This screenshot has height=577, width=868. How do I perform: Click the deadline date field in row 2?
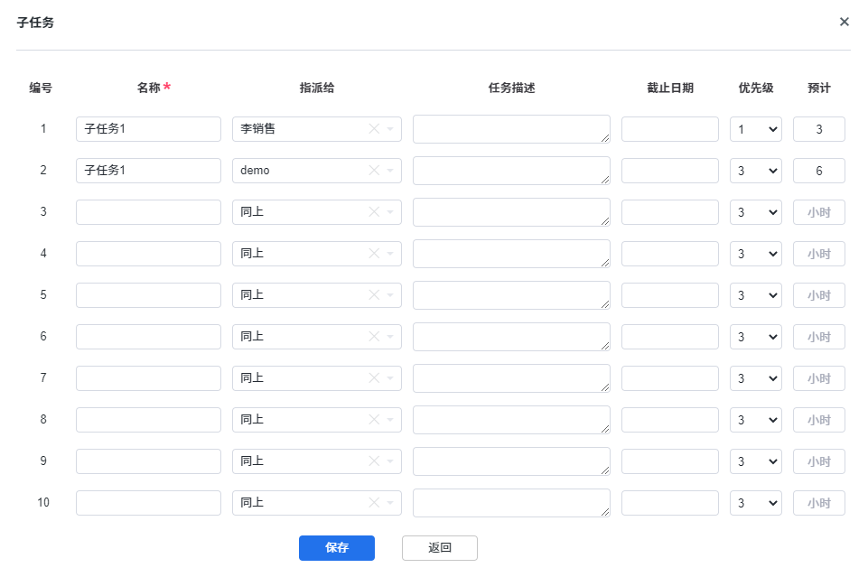(669, 171)
